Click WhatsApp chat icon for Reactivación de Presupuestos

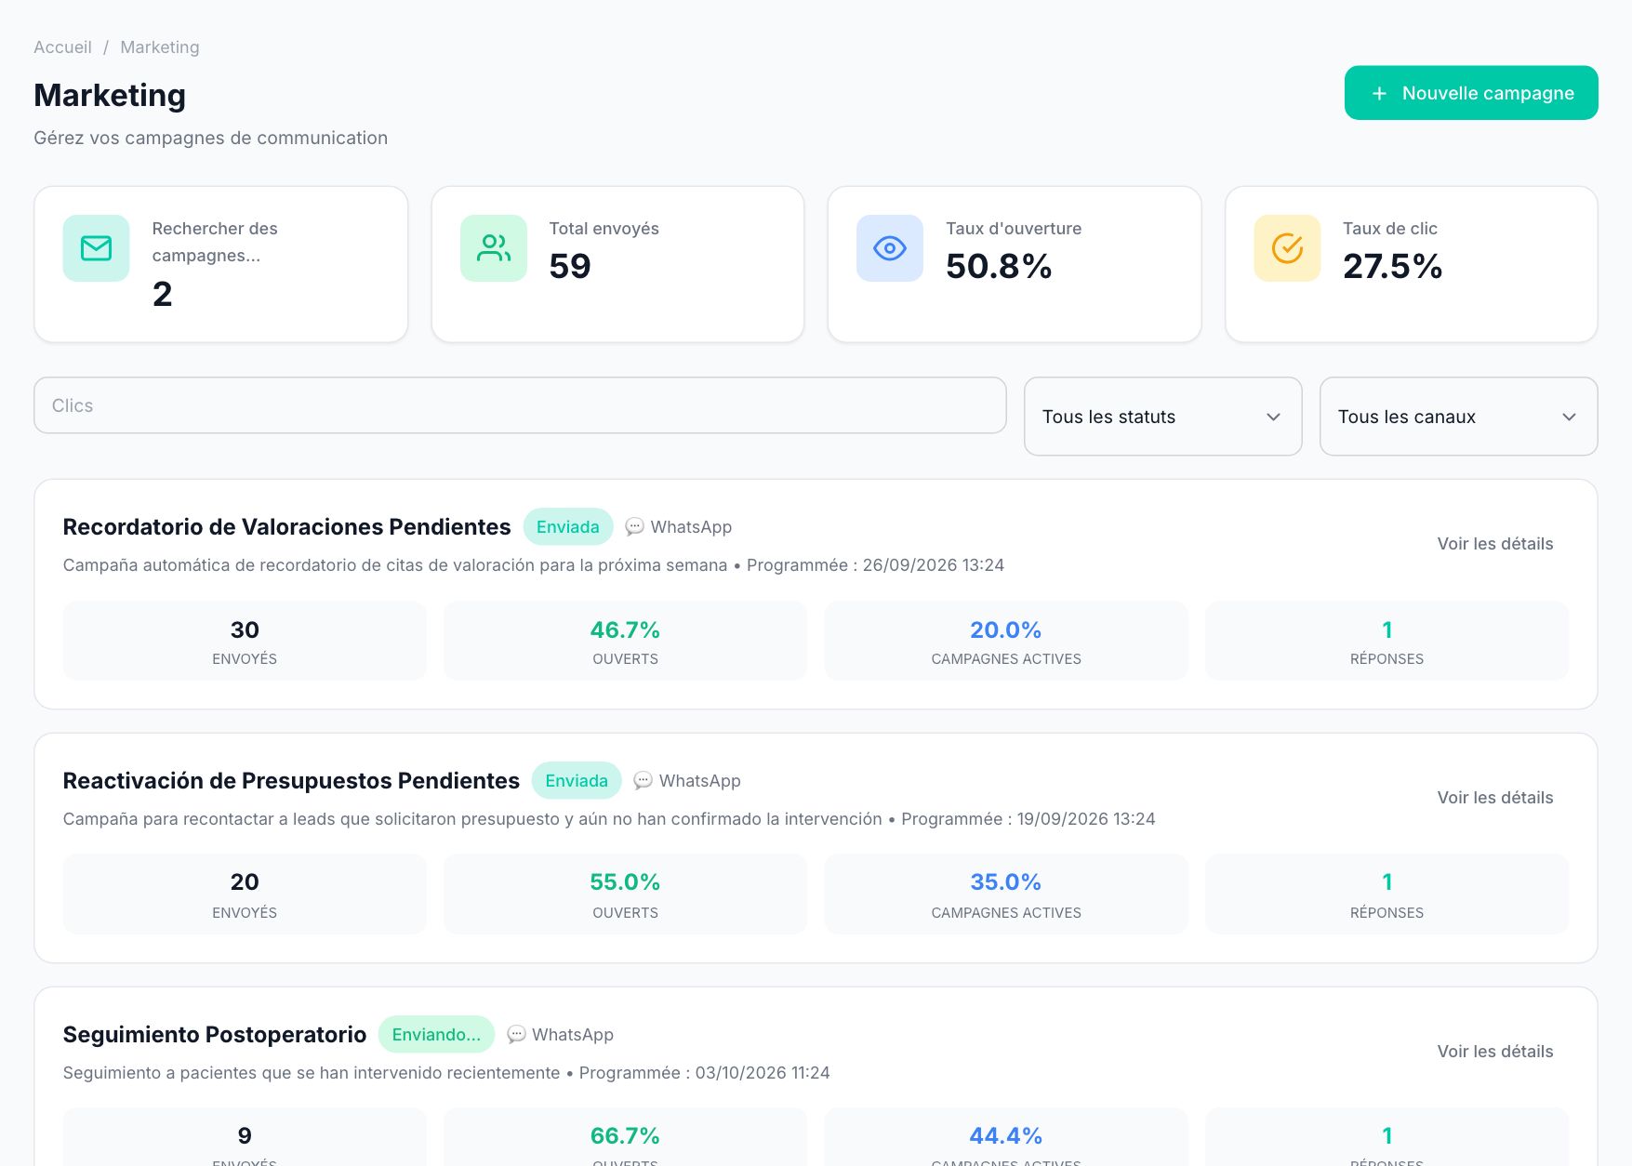[643, 781]
